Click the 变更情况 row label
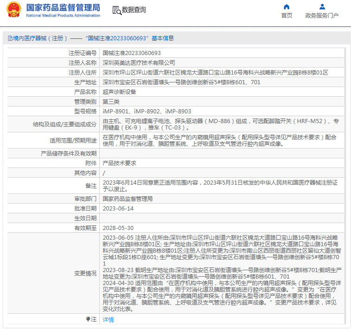Viewport: 351px width, 329px height. pyautogui.click(x=85, y=273)
